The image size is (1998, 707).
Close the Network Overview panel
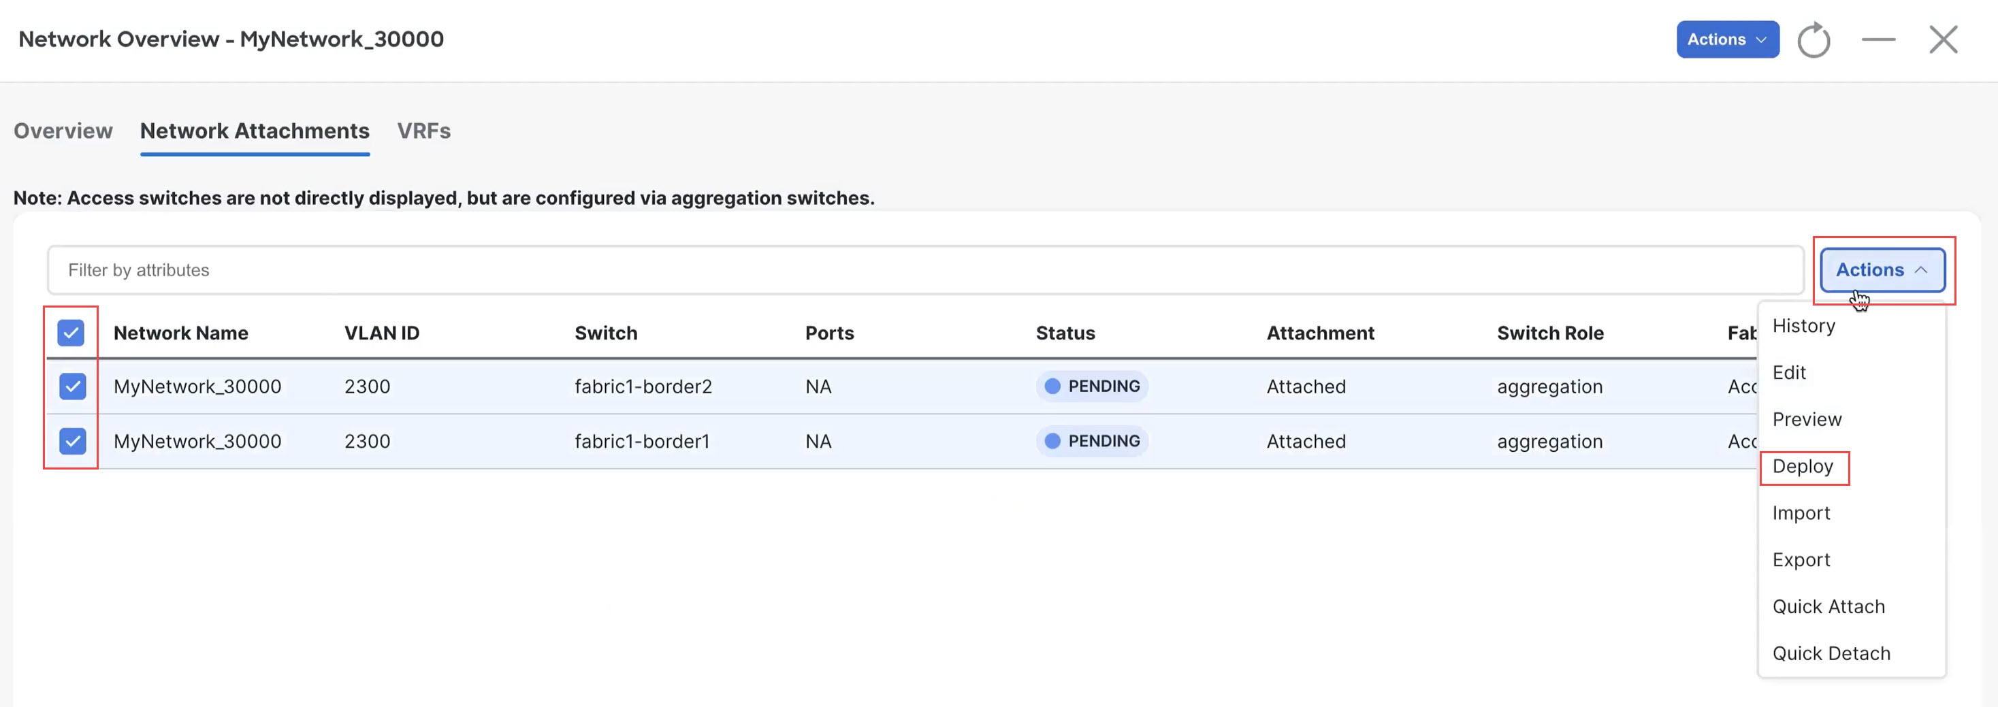pyautogui.click(x=1943, y=39)
